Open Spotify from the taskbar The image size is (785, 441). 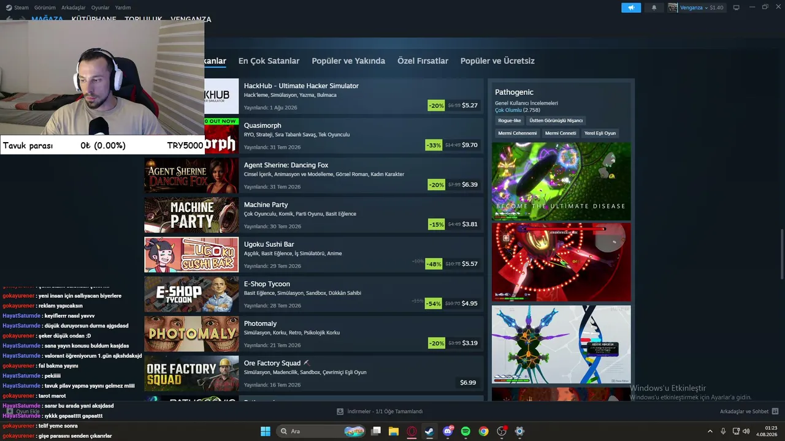pyautogui.click(x=465, y=431)
